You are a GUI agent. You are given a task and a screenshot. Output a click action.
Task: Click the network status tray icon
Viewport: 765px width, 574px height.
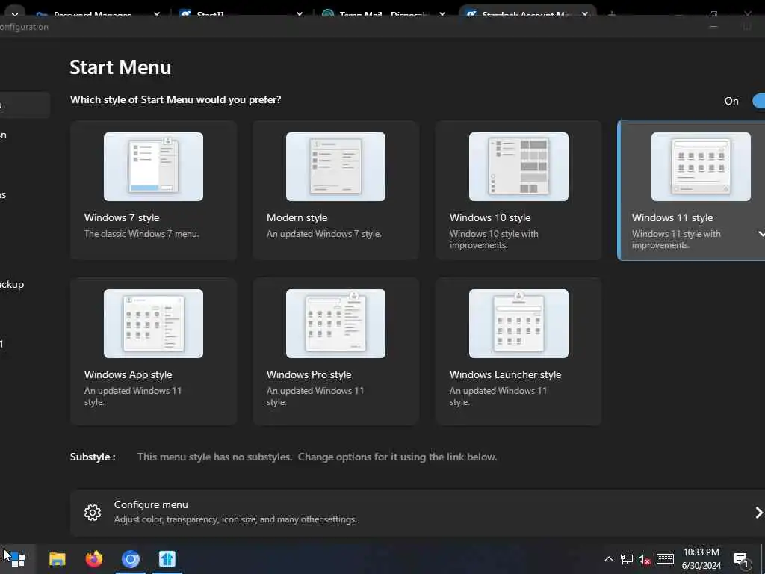point(627,559)
